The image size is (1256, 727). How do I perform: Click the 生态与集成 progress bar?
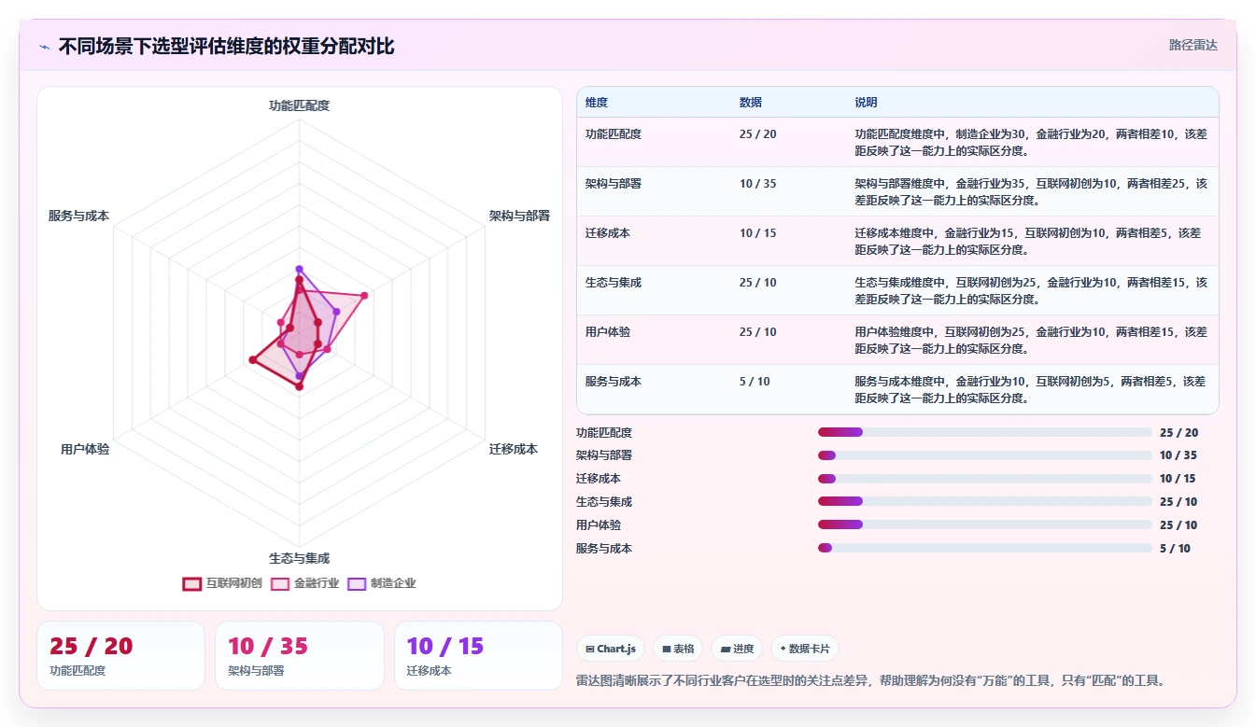985,501
